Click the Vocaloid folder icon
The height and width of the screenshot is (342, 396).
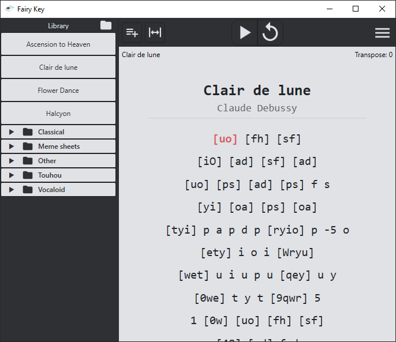click(x=28, y=189)
